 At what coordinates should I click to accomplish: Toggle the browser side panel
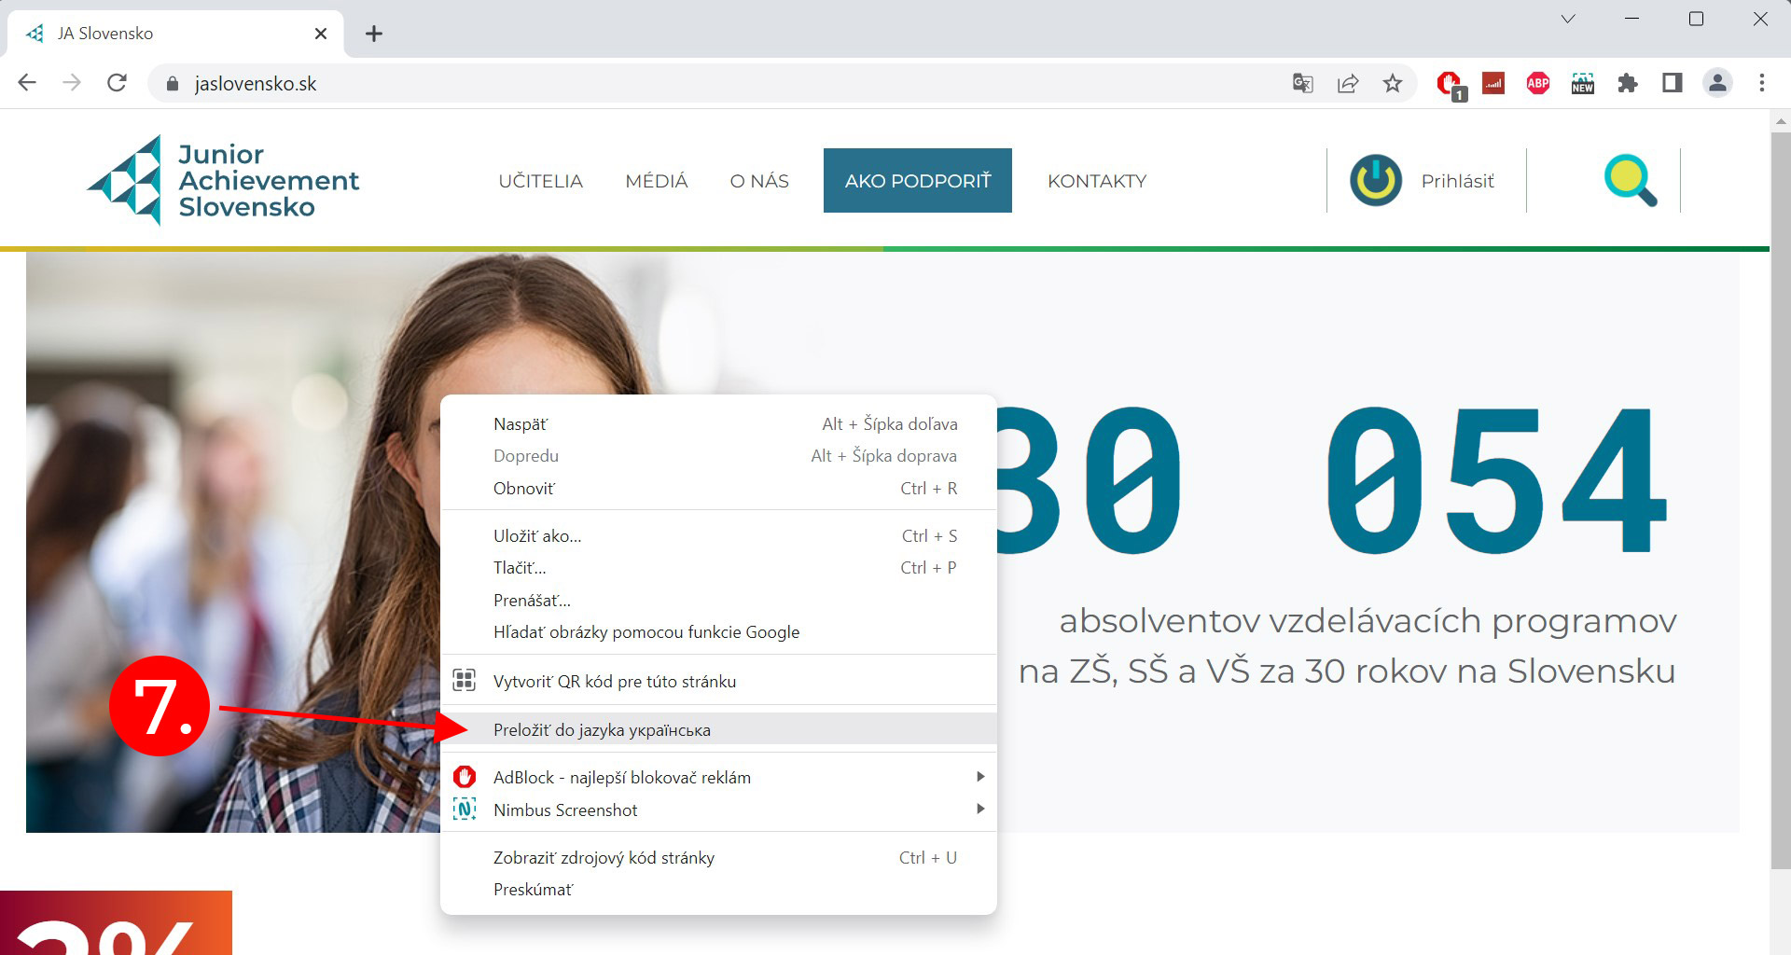click(1672, 83)
